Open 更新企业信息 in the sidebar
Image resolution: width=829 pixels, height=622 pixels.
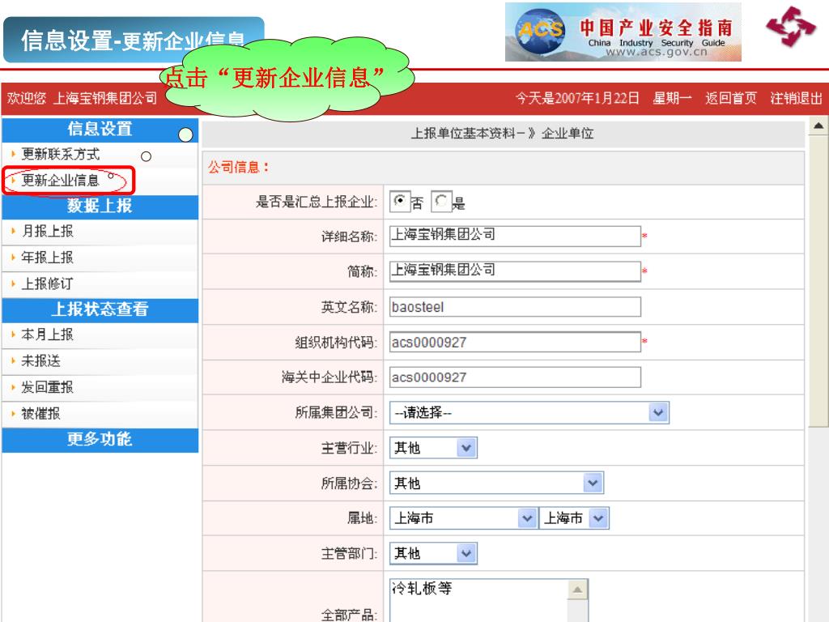60,181
